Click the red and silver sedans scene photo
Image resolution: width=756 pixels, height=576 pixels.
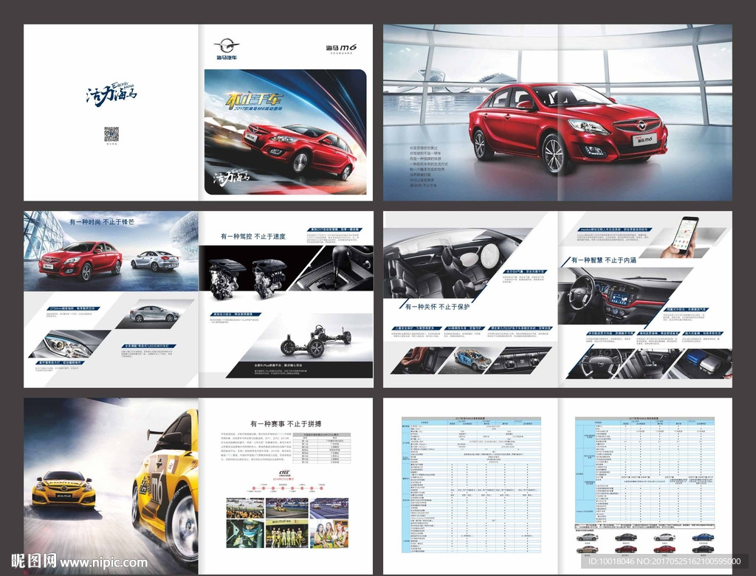tap(111, 251)
